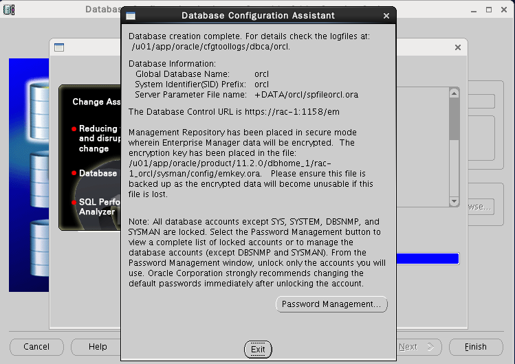This screenshot has width=515, height=364.
Task: Click the Finish button
Action: [475, 347]
